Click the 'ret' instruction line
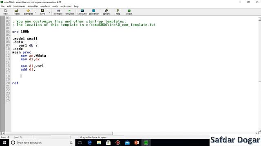Screen dimensions: 261x146 pos(15,83)
